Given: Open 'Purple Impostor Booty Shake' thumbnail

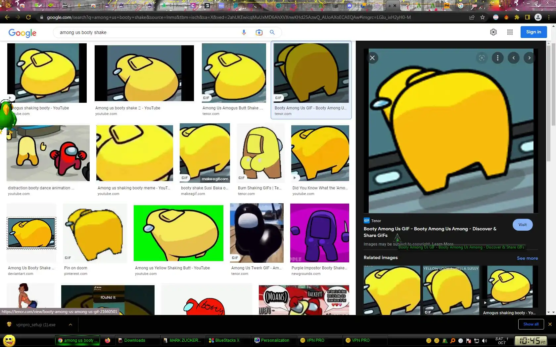Looking at the screenshot, I should pos(320,233).
